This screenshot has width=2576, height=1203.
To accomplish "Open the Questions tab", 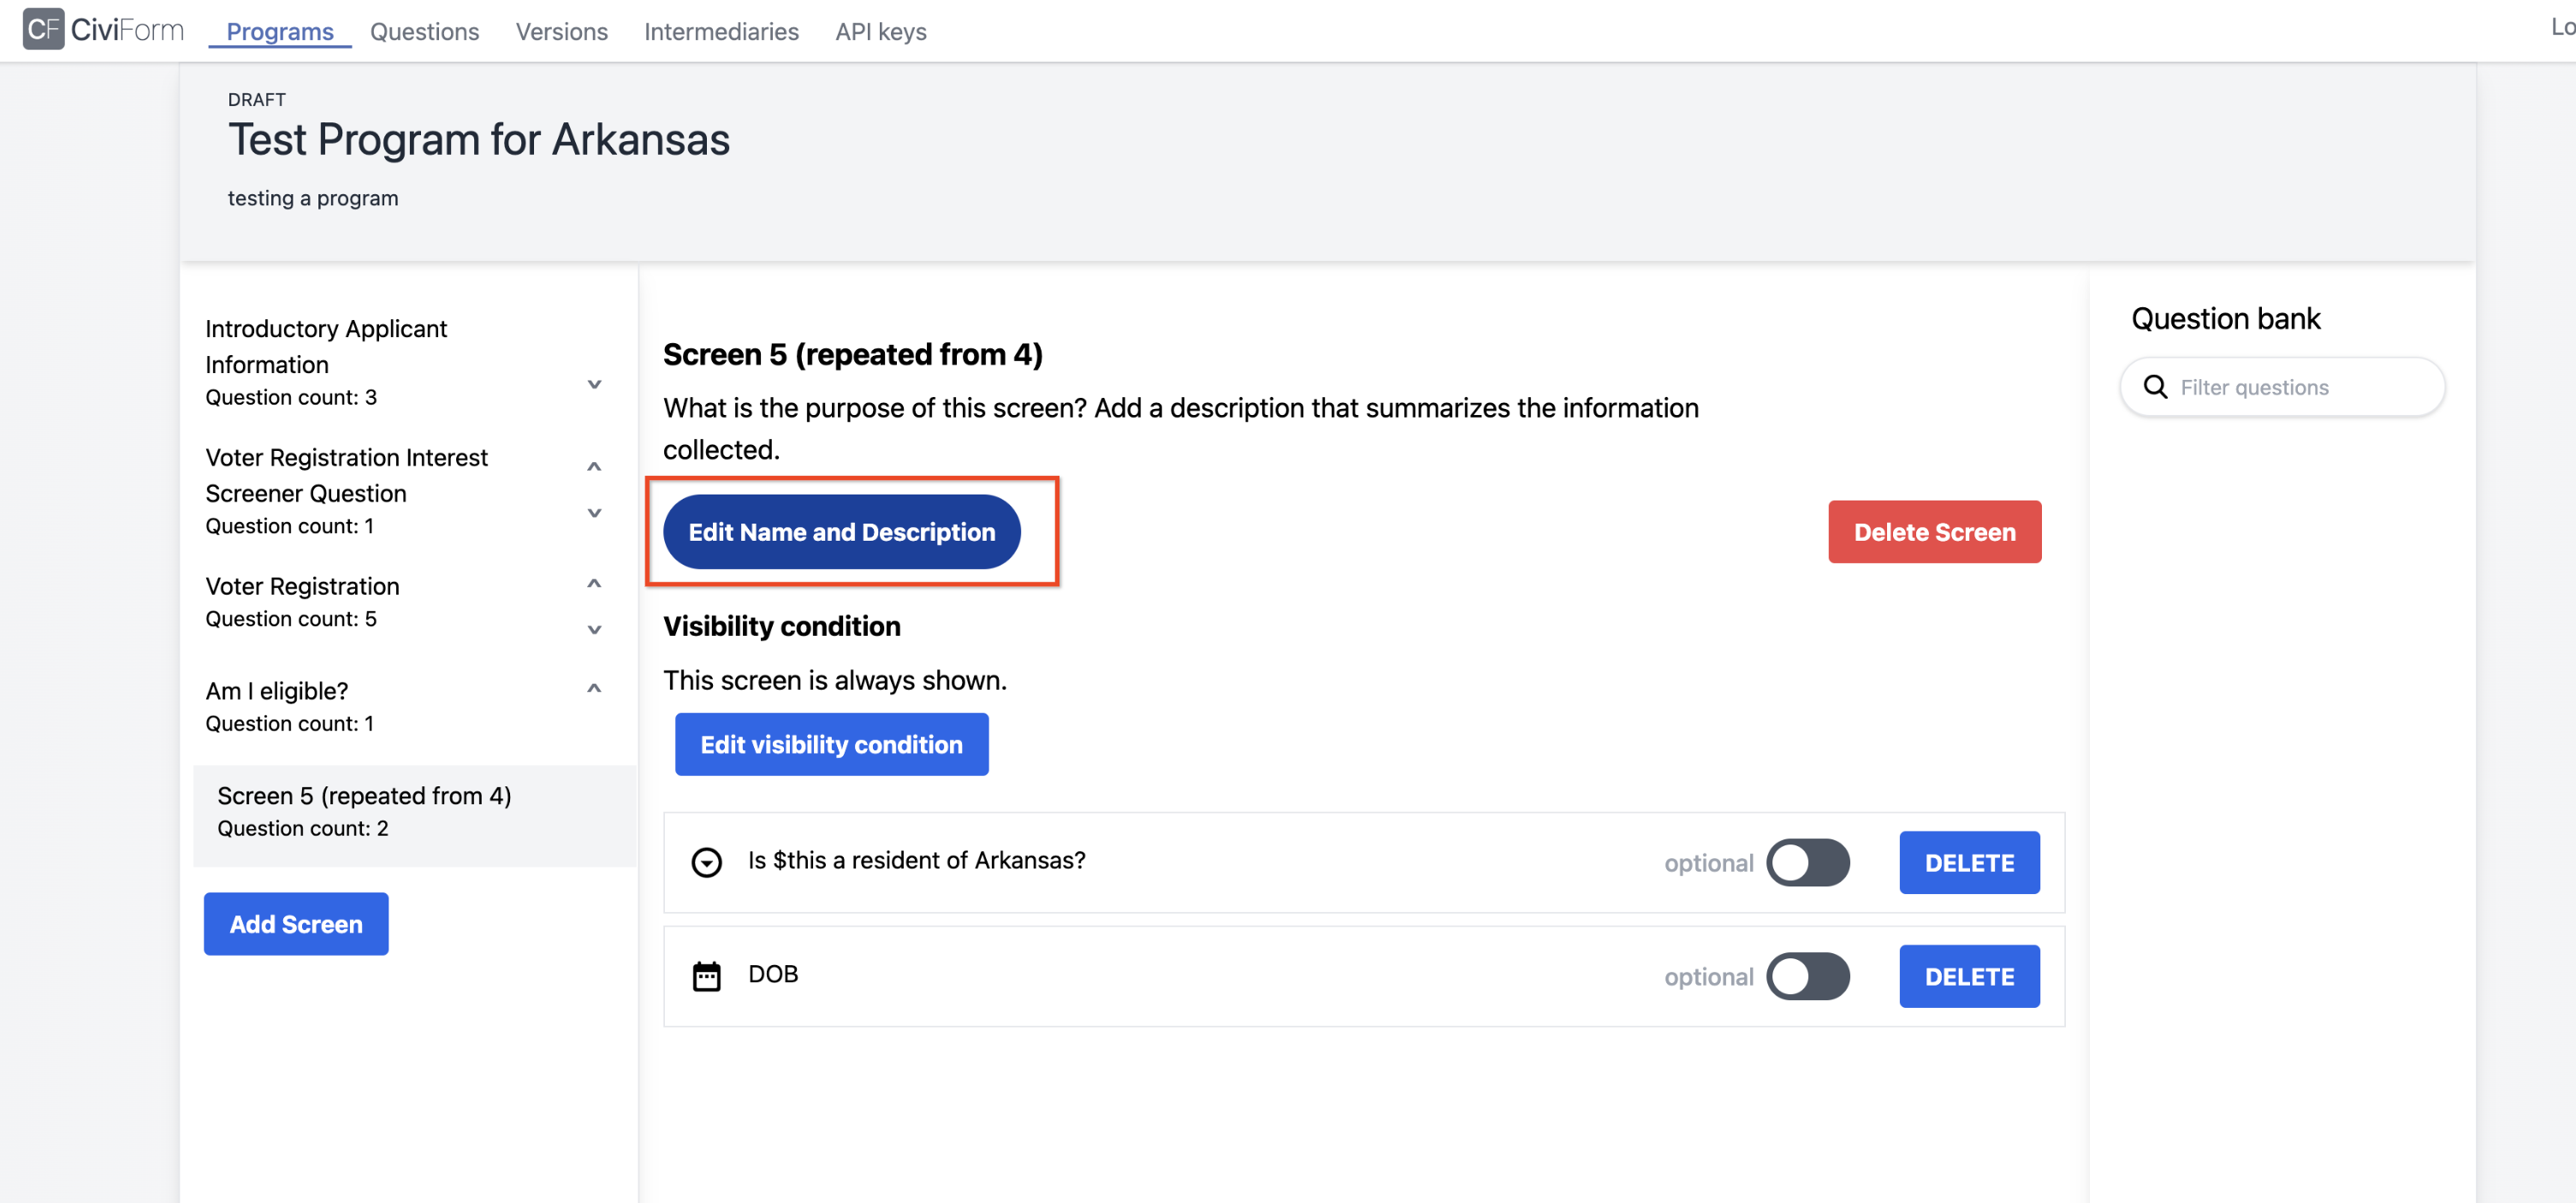I will [x=424, y=31].
